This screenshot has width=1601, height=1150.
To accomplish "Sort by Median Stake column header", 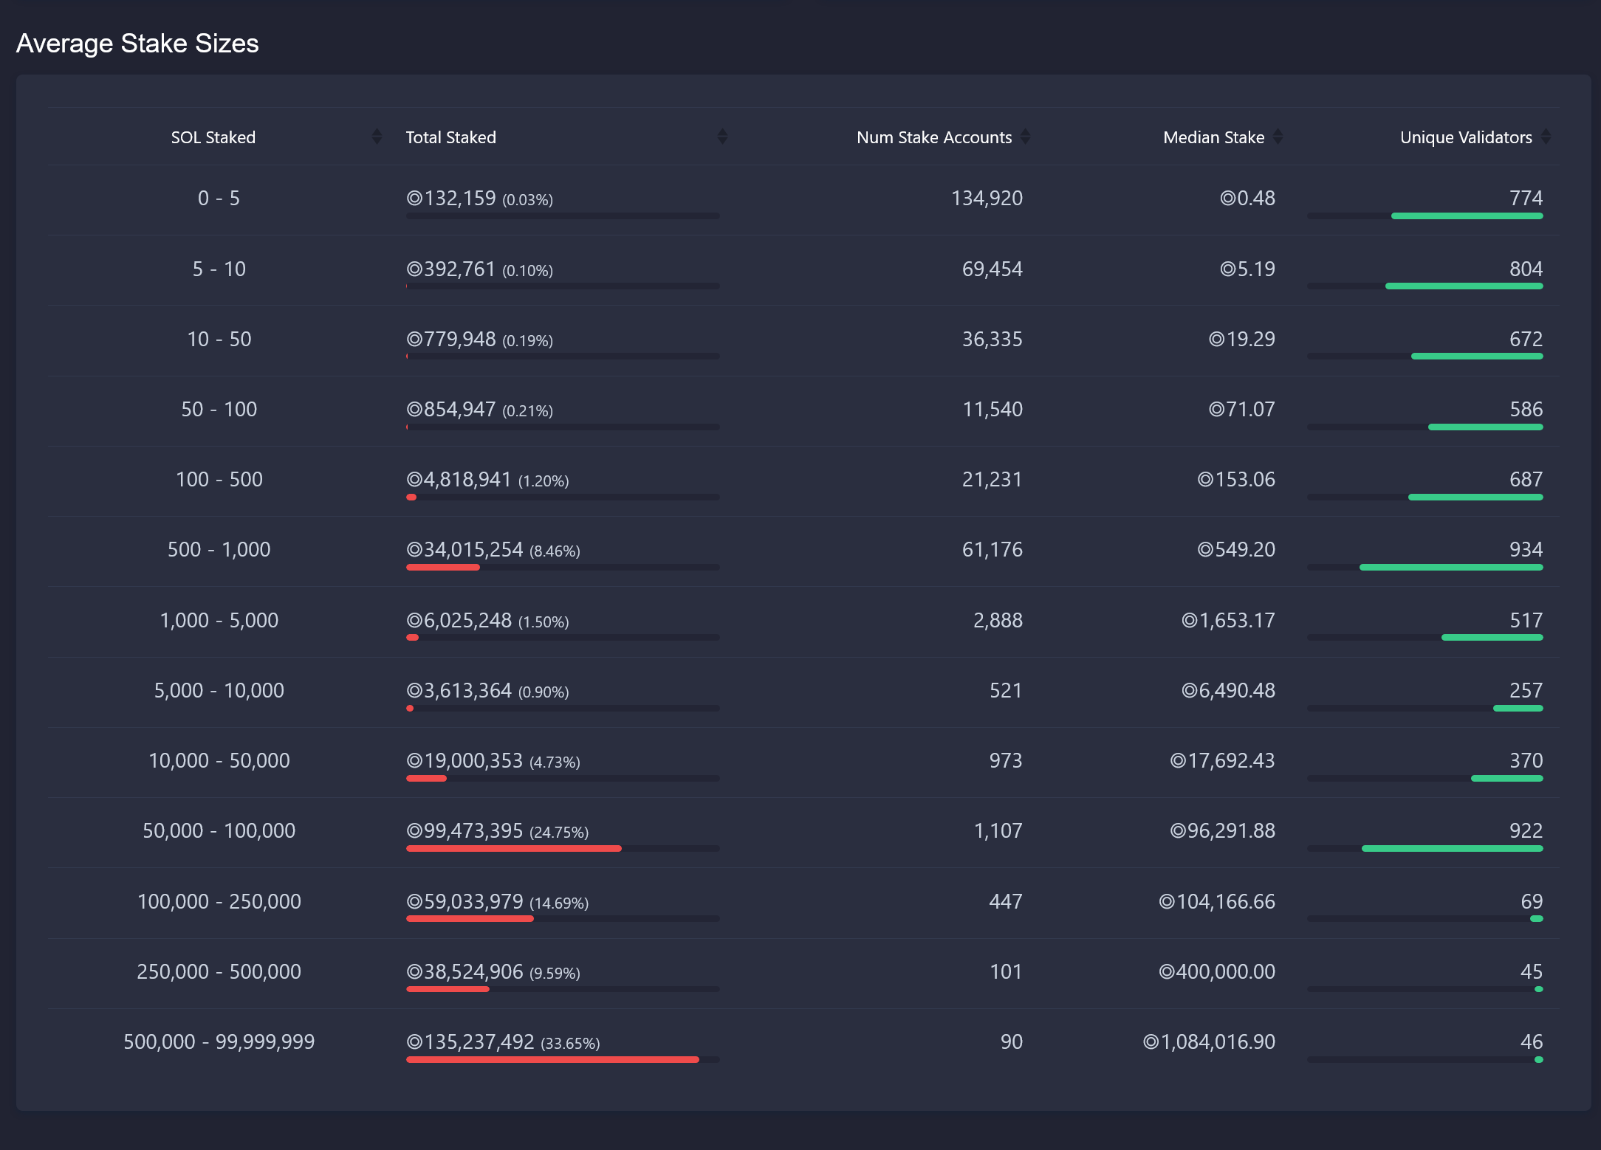I will [1213, 137].
